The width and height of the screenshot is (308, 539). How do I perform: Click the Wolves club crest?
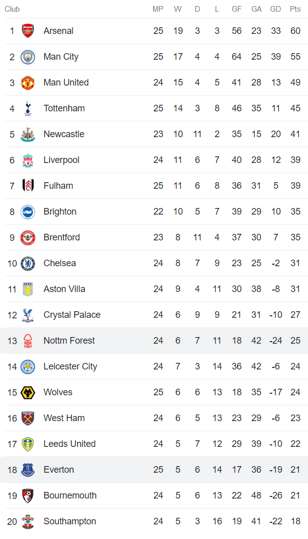pyautogui.click(x=28, y=392)
